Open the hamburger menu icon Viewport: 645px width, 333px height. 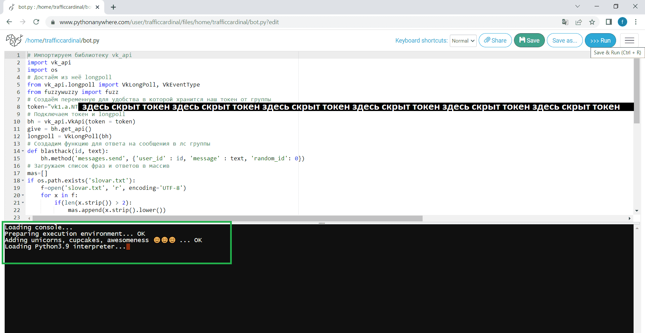(629, 41)
